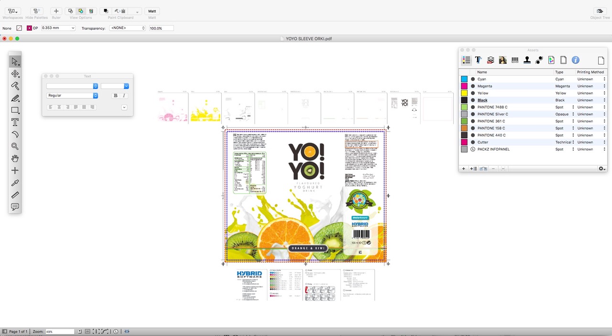This screenshot has height=336, width=612.
Task: Open the Regular font style dropdown
Action: point(72,96)
